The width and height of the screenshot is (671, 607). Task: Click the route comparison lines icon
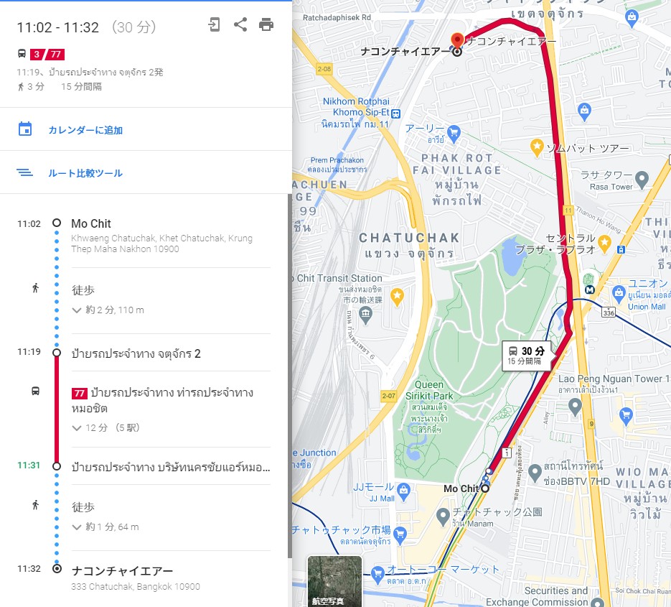click(25, 172)
